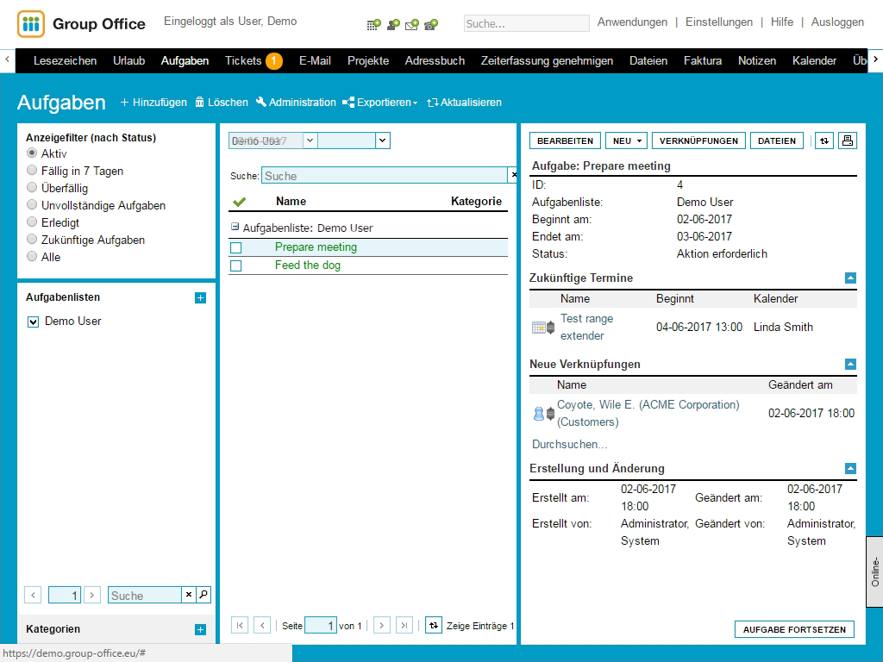Viewport: 883px width, 662px height.
Task: Open the NEU dropdown button
Action: 626,141
